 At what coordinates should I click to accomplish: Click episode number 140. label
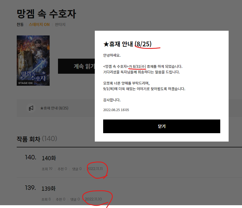pyautogui.click(x=31, y=157)
